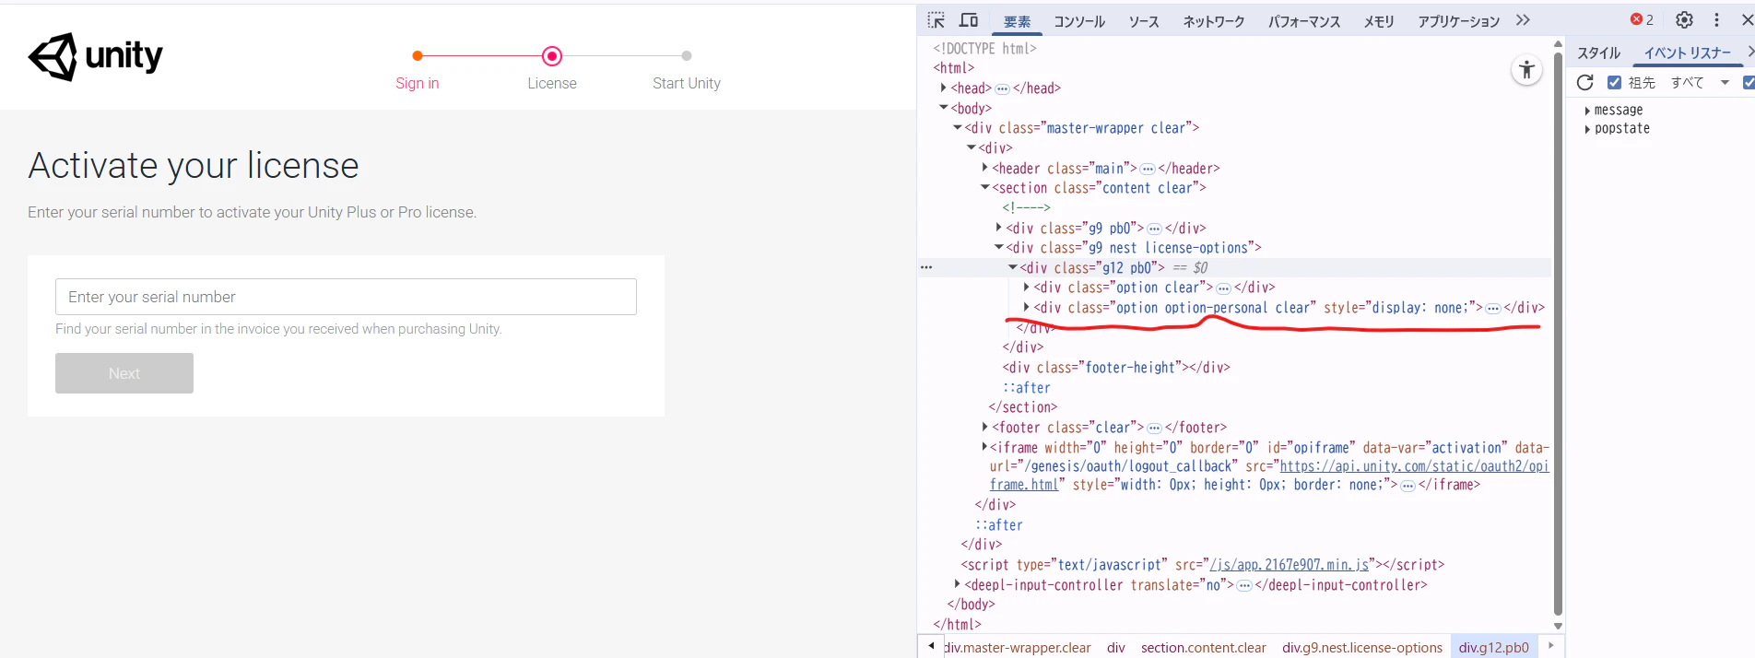Focus the serial number input field
The height and width of the screenshot is (658, 1755).
click(x=346, y=297)
